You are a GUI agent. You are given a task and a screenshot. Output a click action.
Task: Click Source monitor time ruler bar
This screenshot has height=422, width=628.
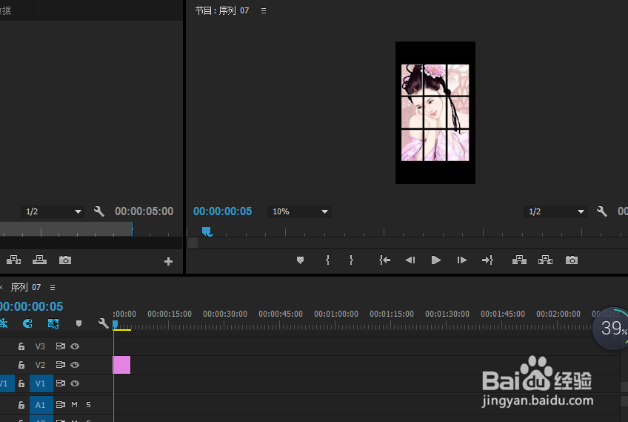[x=66, y=229]
